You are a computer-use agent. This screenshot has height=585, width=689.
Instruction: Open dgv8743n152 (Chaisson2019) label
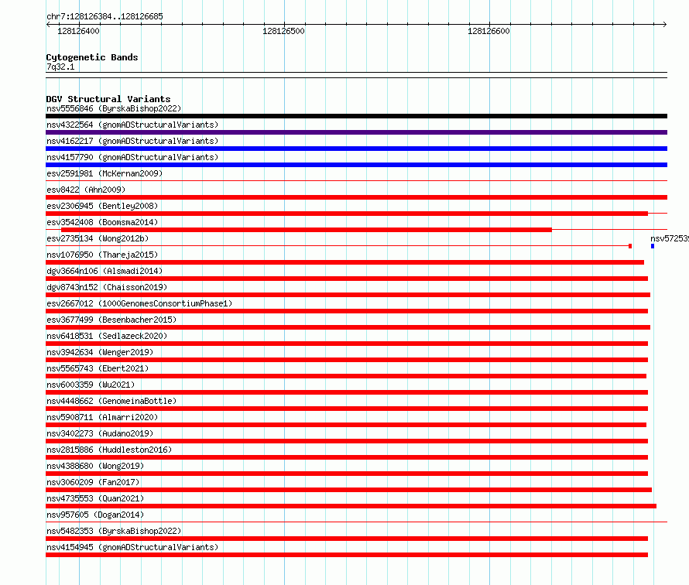click(x=107, y=287)
